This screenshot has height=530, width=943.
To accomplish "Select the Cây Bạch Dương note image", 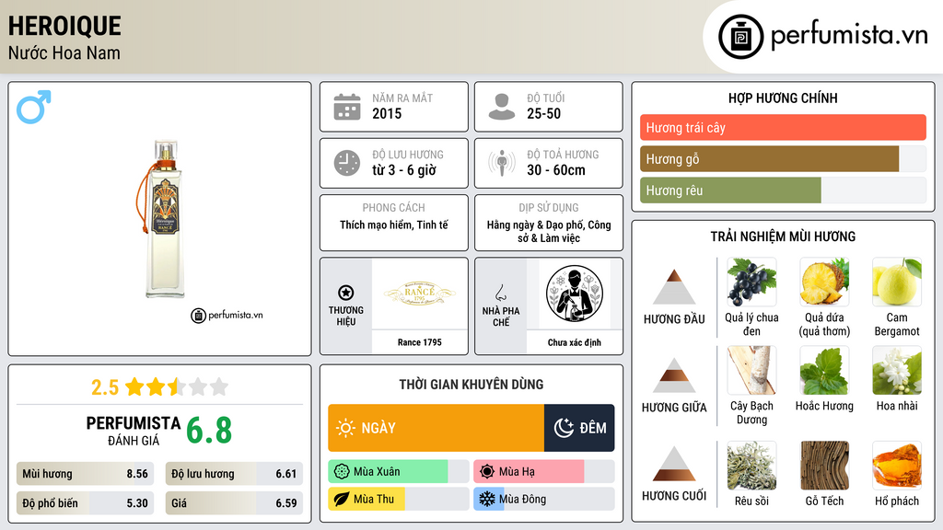I will pos(751,370).
